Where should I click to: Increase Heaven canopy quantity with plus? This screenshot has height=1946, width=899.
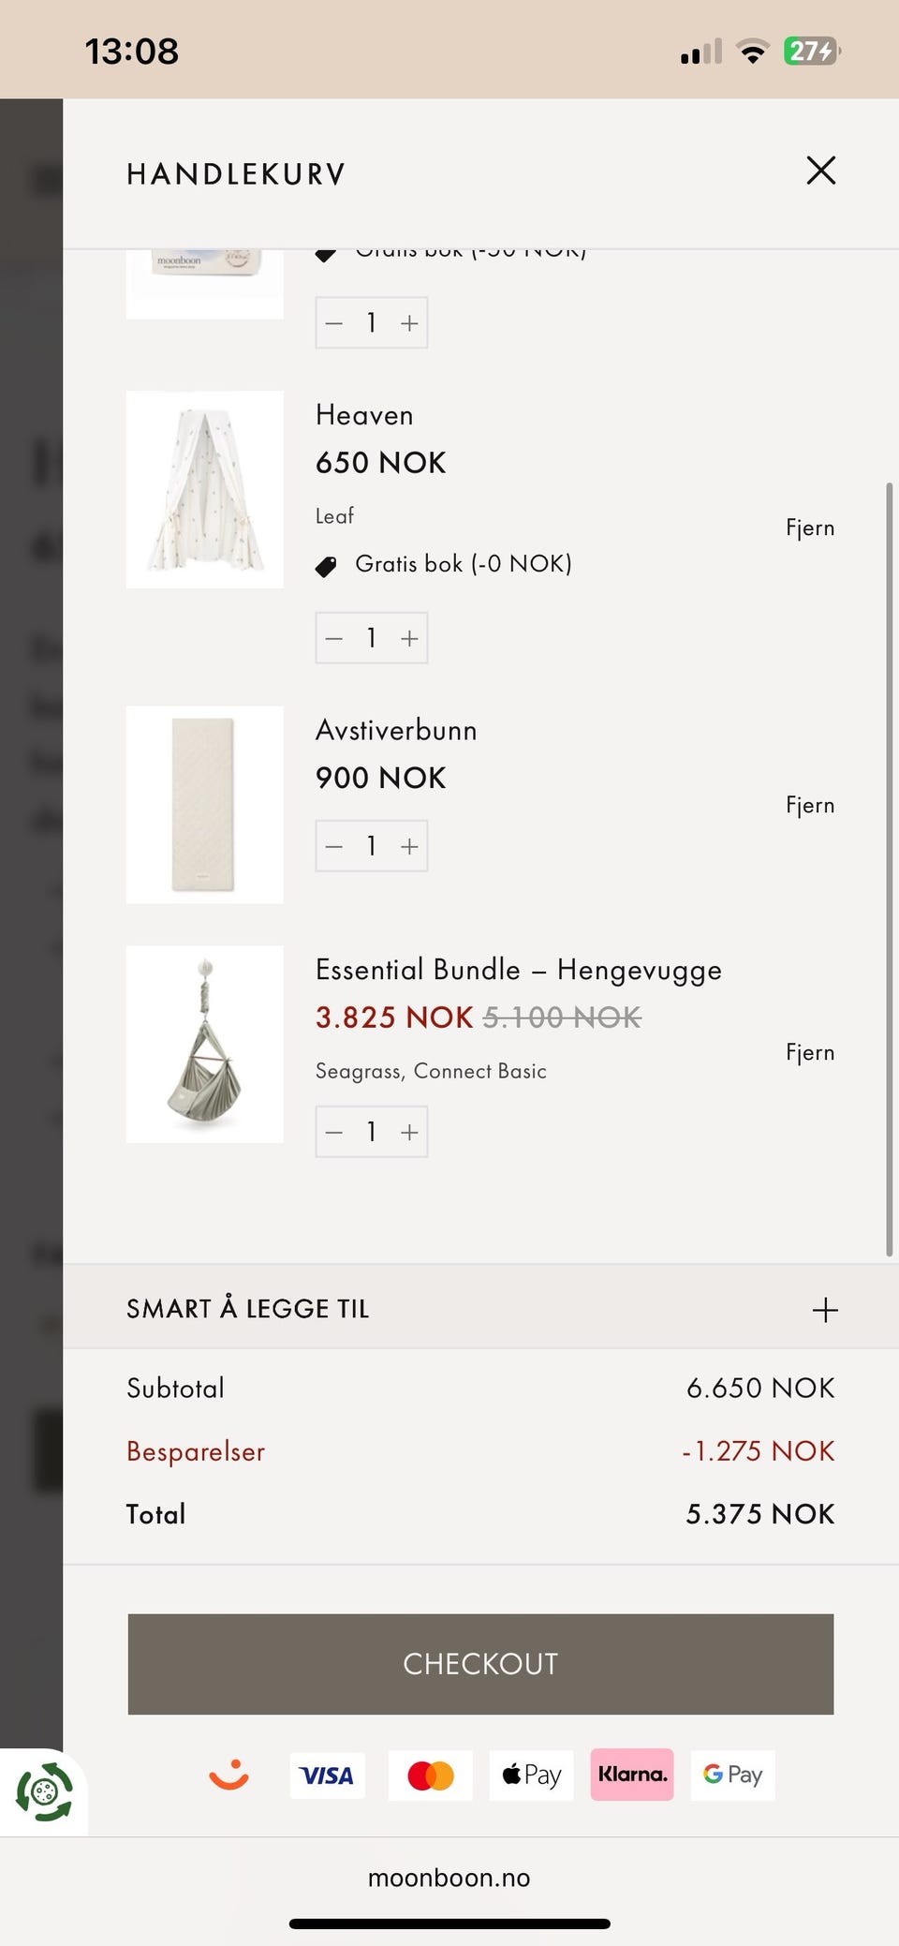pos(409,638)
